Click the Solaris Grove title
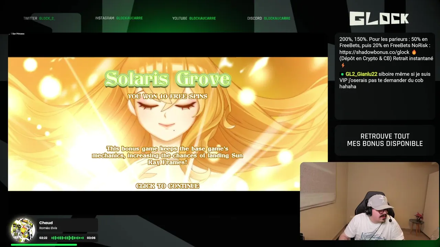This screenshot has height=247, width=440. click(167, 79)
